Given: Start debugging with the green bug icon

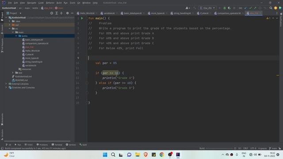Looking at the screenshot, I should click(x=225, y=8).
